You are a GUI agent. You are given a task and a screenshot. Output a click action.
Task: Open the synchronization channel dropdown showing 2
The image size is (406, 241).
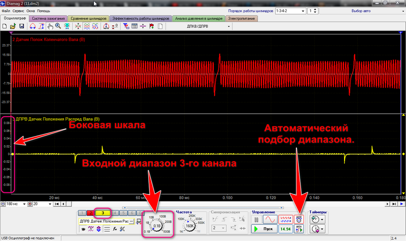pos(219,228)
